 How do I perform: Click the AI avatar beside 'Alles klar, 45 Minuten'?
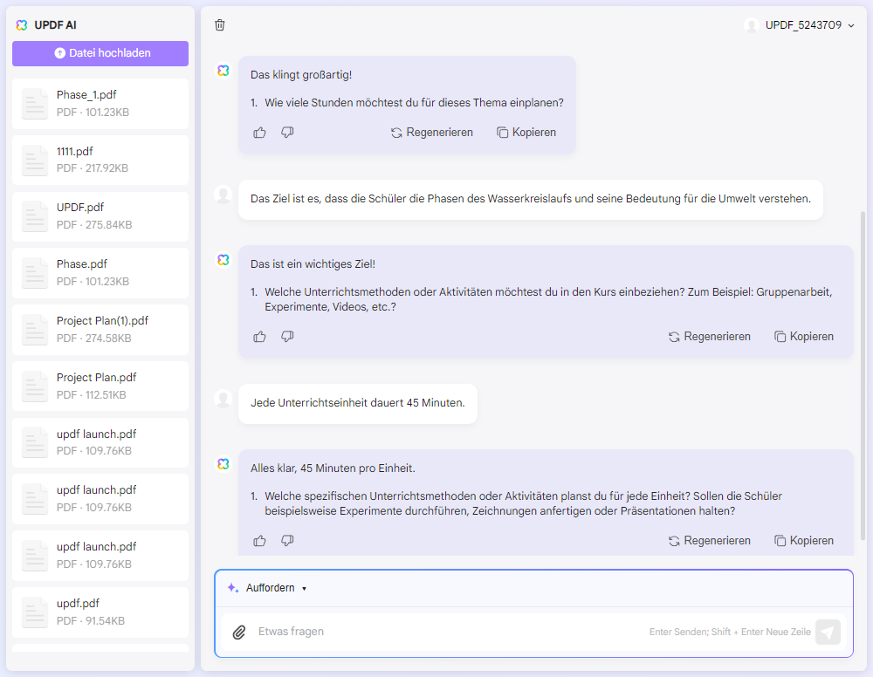[x=223, y=464]
